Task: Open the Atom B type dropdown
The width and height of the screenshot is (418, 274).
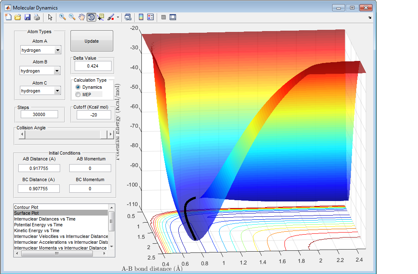Action: tap(57, 71)
